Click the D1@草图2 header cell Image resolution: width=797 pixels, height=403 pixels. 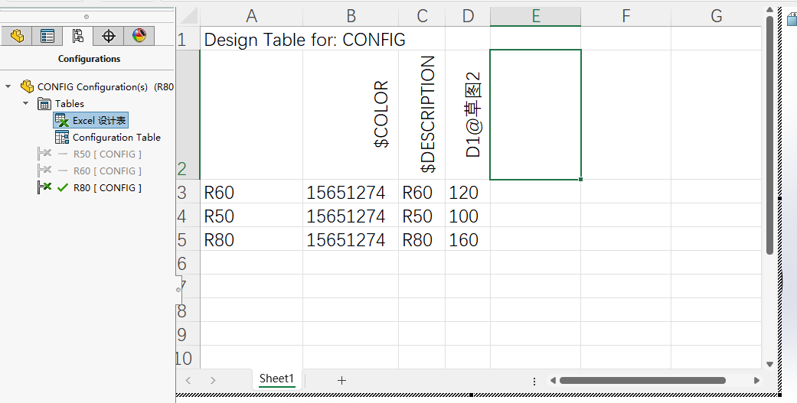pyautogui.click(x=468, y=115)
